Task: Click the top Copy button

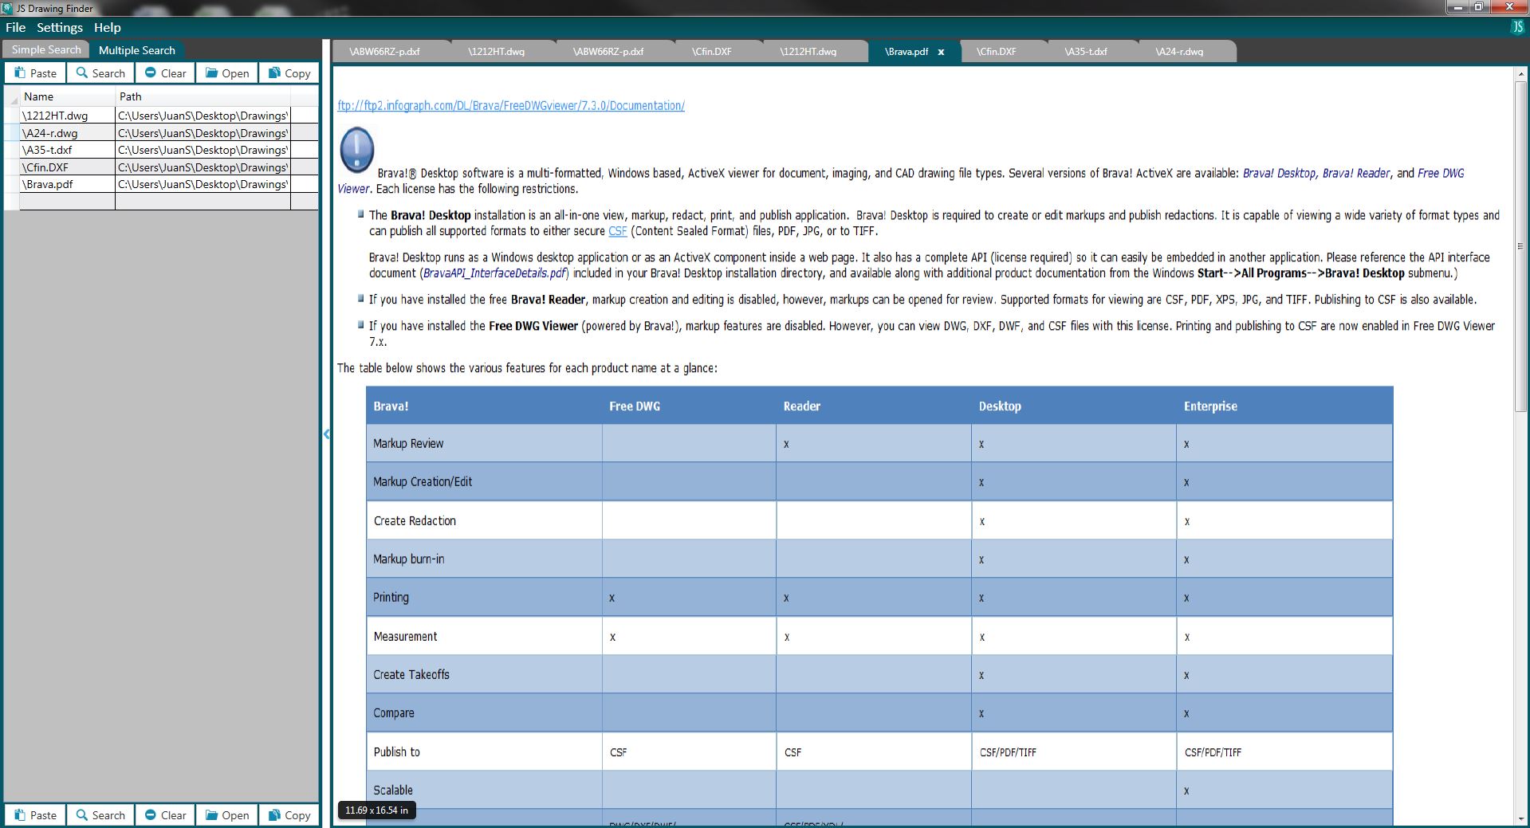Action: (x=289, y=73)
